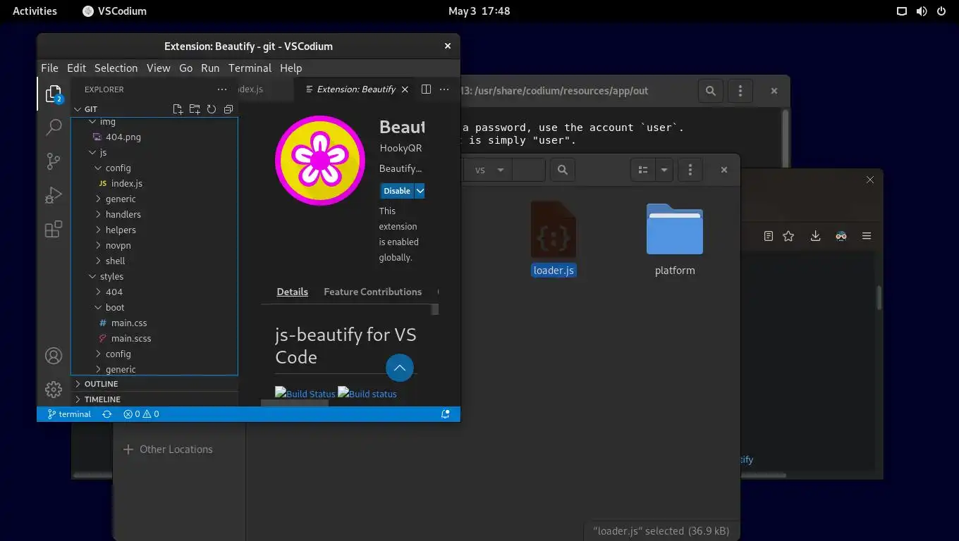Switch to the Details tab

(x=292, y=292)
